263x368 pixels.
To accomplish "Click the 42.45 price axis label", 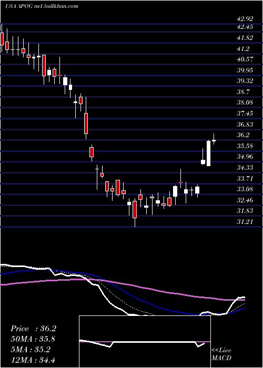I will tap(245, 27).
